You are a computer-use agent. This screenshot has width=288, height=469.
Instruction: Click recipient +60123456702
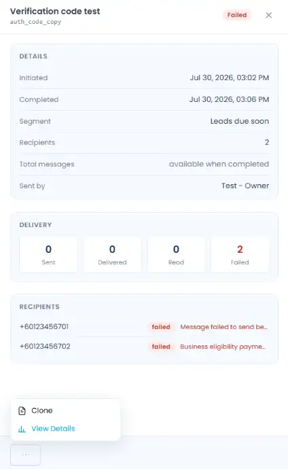[45, 347]
